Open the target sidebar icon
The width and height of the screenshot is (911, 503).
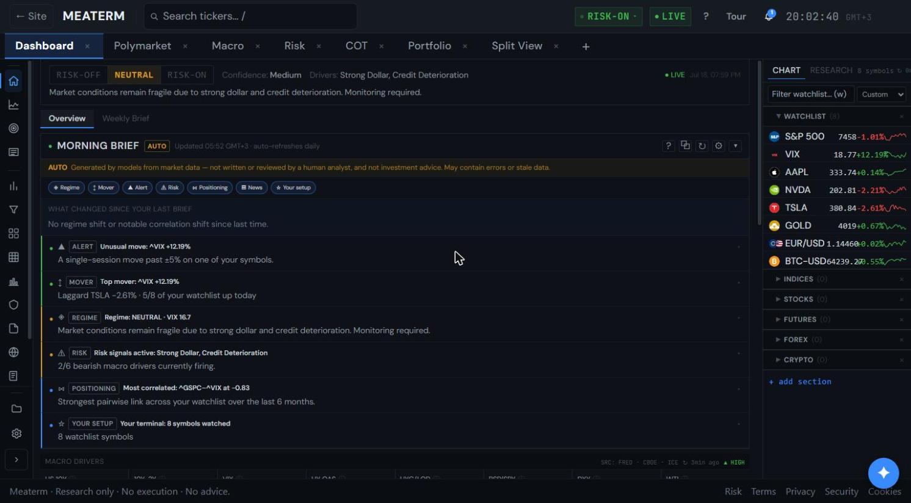click(13, 128)
